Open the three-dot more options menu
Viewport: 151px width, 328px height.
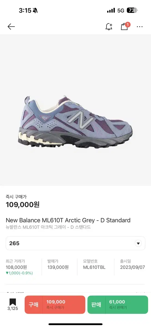pos(140,27)
